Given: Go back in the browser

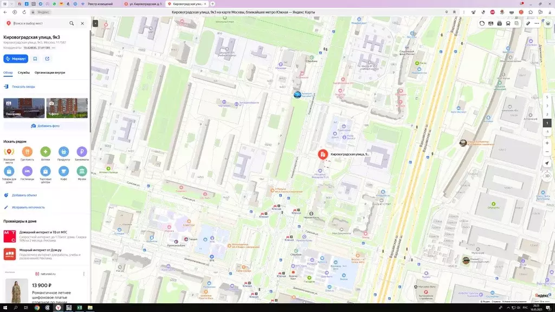Looking at the screenshot, I should pyautogui.click(x=5, y=12).
